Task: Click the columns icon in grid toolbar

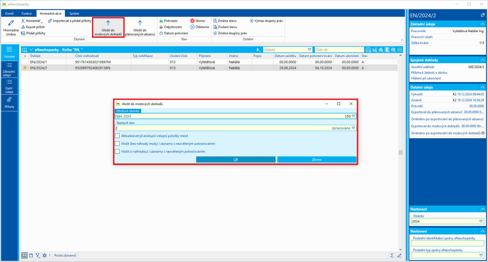Action: tap(387, 50)
